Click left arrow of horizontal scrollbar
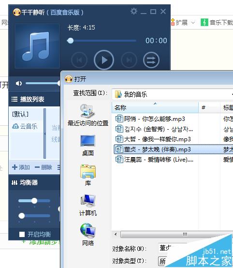Viewport: 233px width, 268px height. tap(116, 234)
